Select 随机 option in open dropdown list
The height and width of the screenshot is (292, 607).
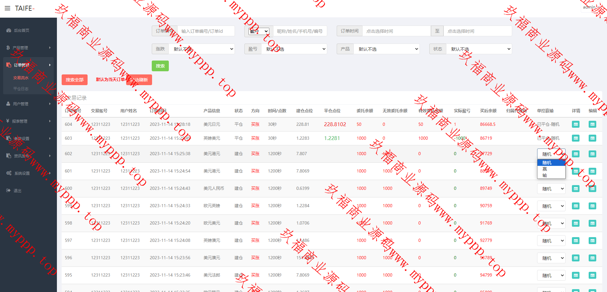tap(551, 163)
